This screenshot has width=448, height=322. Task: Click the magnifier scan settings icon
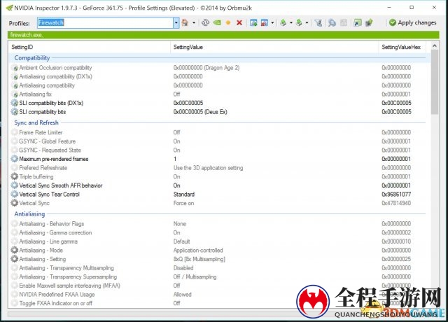point(332,22)
